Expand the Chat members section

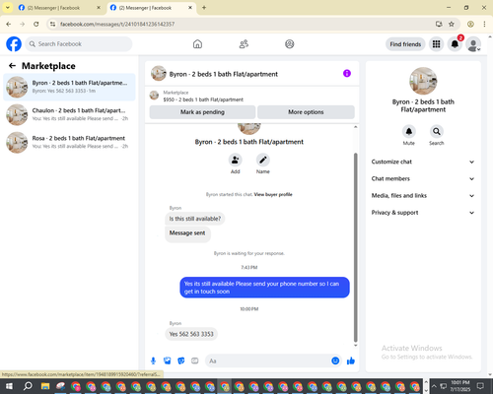coord(423,178)
